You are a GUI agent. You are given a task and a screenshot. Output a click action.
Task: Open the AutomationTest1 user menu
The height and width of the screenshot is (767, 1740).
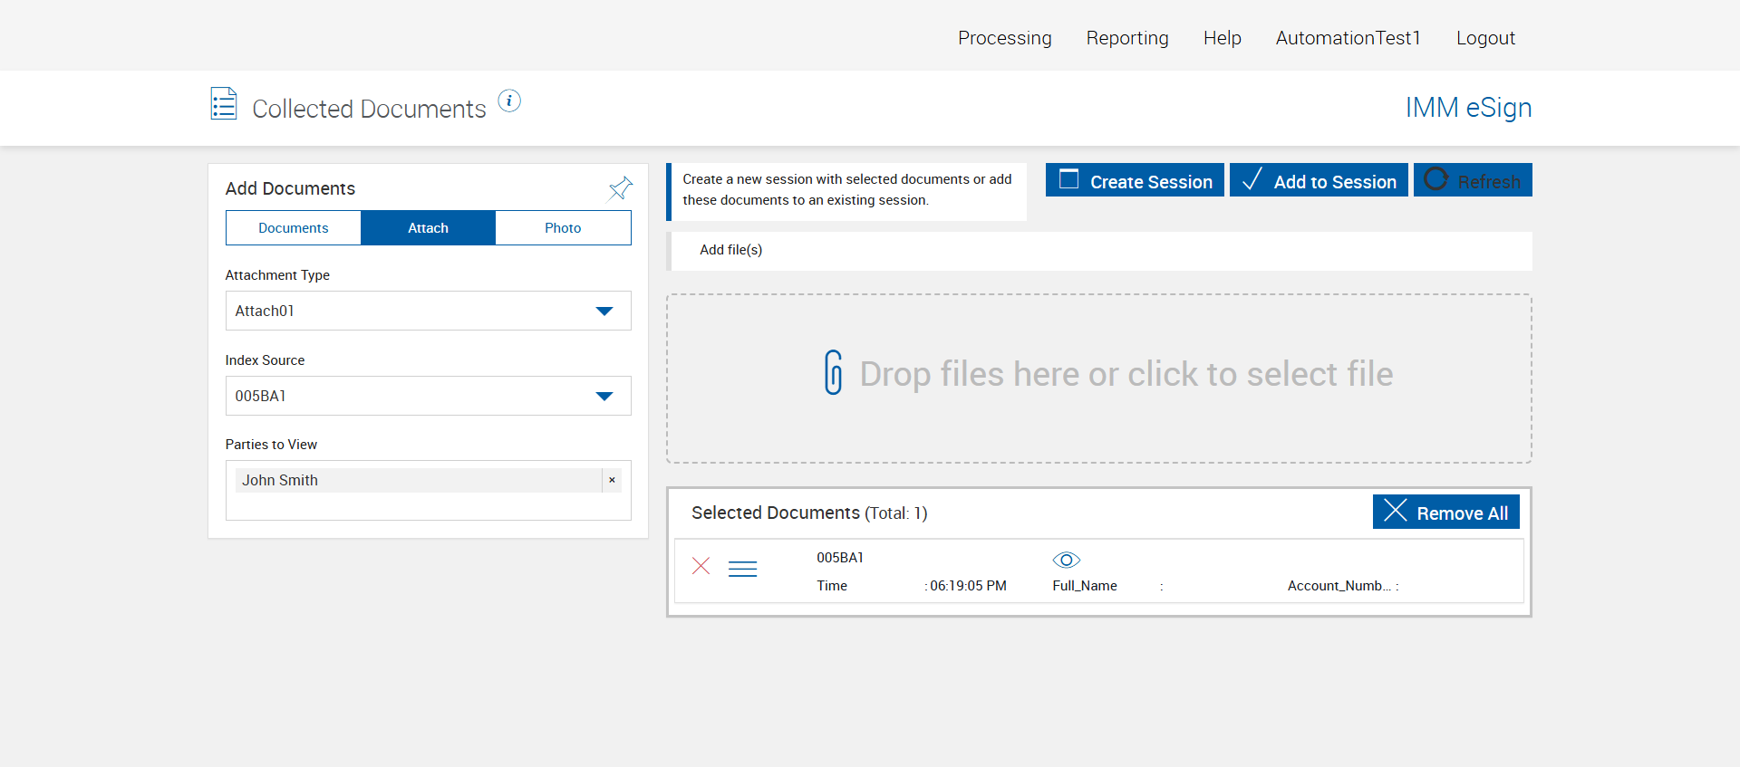pos(1348,38)
